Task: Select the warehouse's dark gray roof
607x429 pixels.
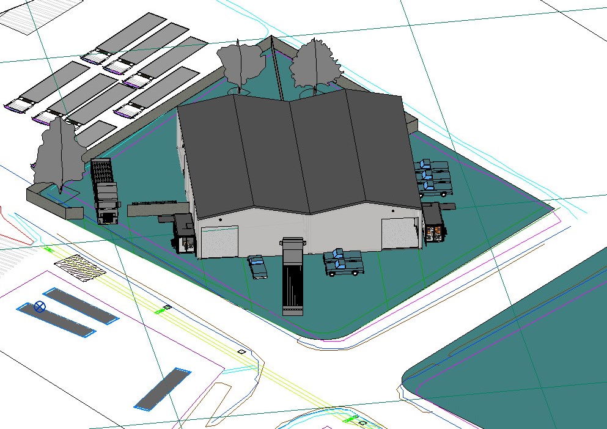Action: point(300,155)
